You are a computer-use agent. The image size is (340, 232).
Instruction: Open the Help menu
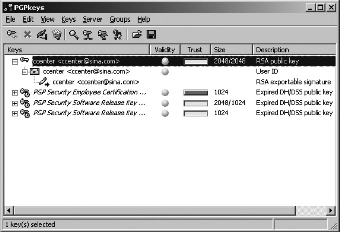143,20
